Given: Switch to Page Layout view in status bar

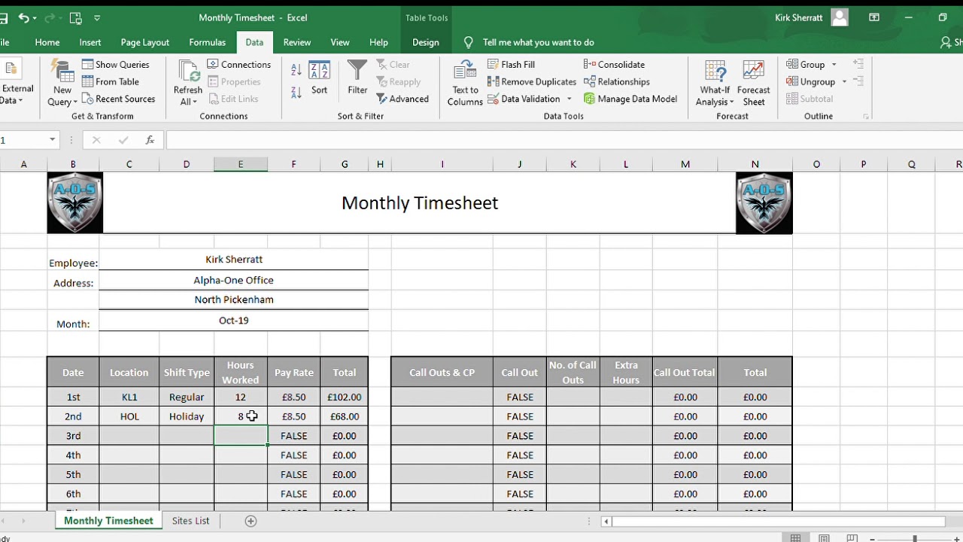Looking at the screenshot, I should coord(824,538).
